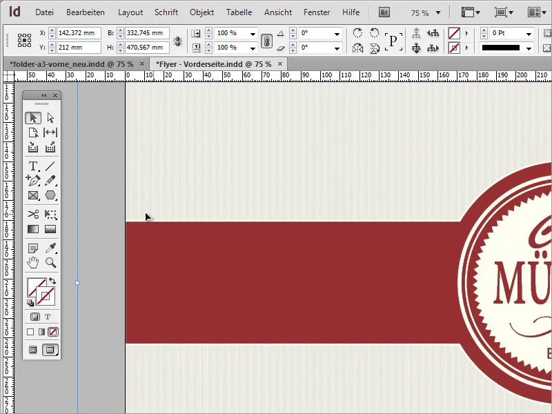Select the Gradient Swatch tool
The width and height of the screenshot is (552, 414).
point(33,229)
